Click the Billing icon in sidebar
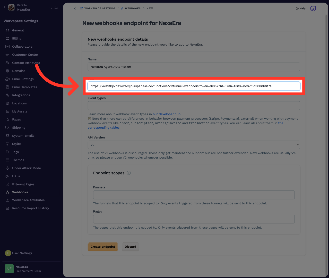The image size is (329, 278). click(7, 38)
